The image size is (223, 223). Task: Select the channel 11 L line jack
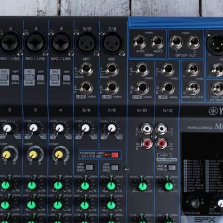point(168,69)
